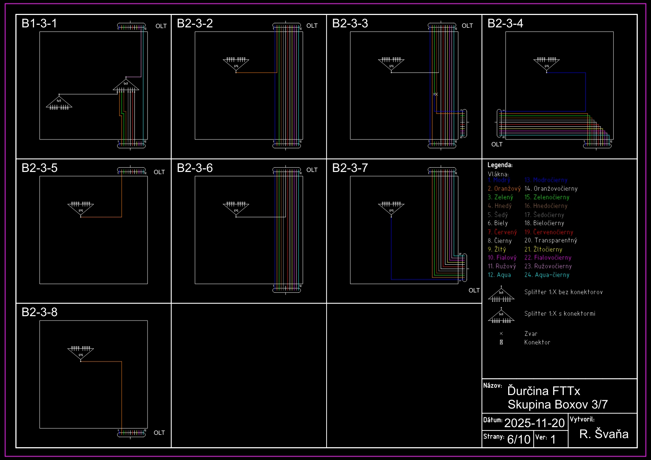Click the author name R. Švaňa
The height and width of the screenshot is (460, 651).
click(604, 434)
